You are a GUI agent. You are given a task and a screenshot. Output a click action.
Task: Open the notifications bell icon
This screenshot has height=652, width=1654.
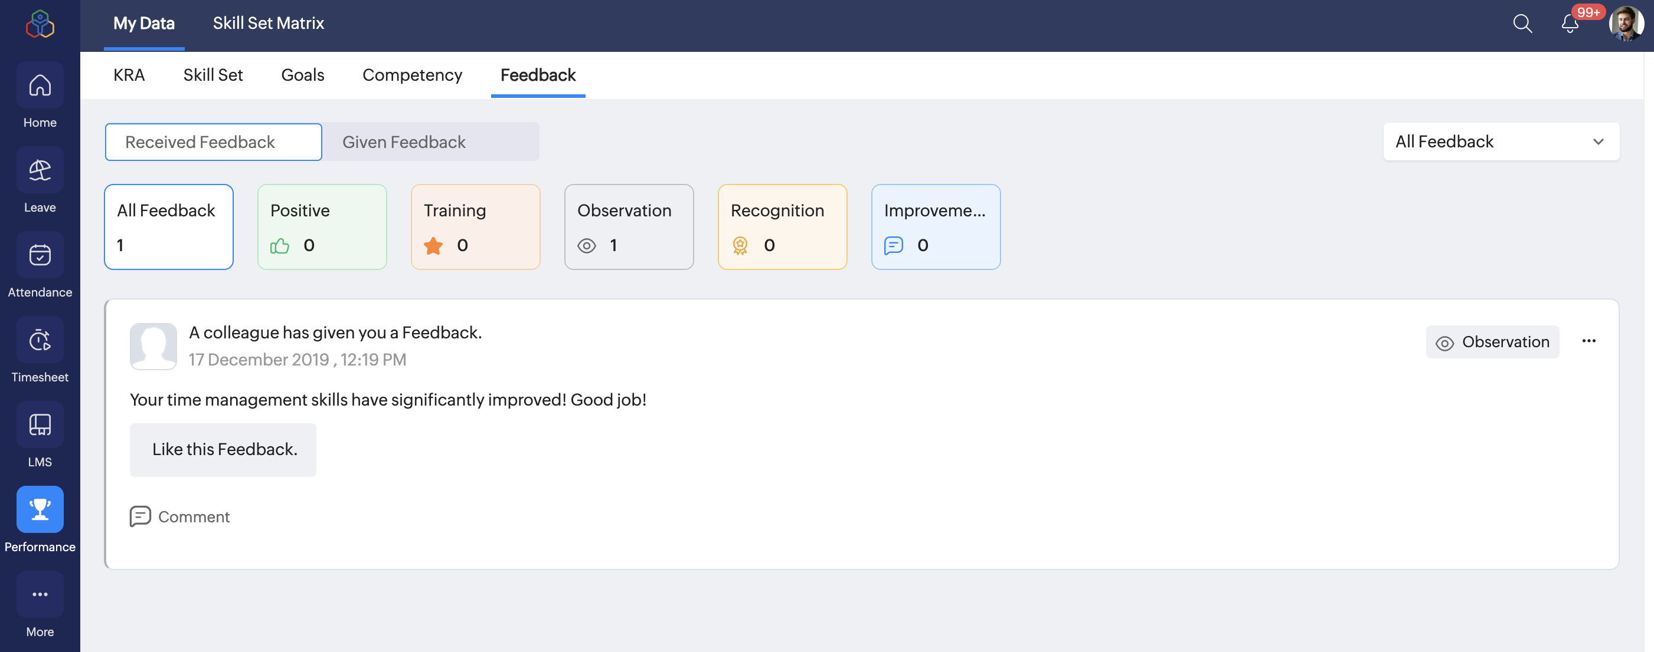click(1569, 24)
